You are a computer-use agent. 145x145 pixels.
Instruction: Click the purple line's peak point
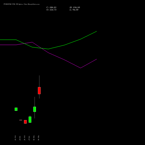click(x=32, y=42)
